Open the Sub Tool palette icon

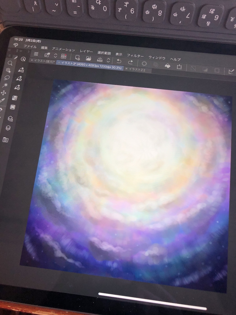point(21,70)
